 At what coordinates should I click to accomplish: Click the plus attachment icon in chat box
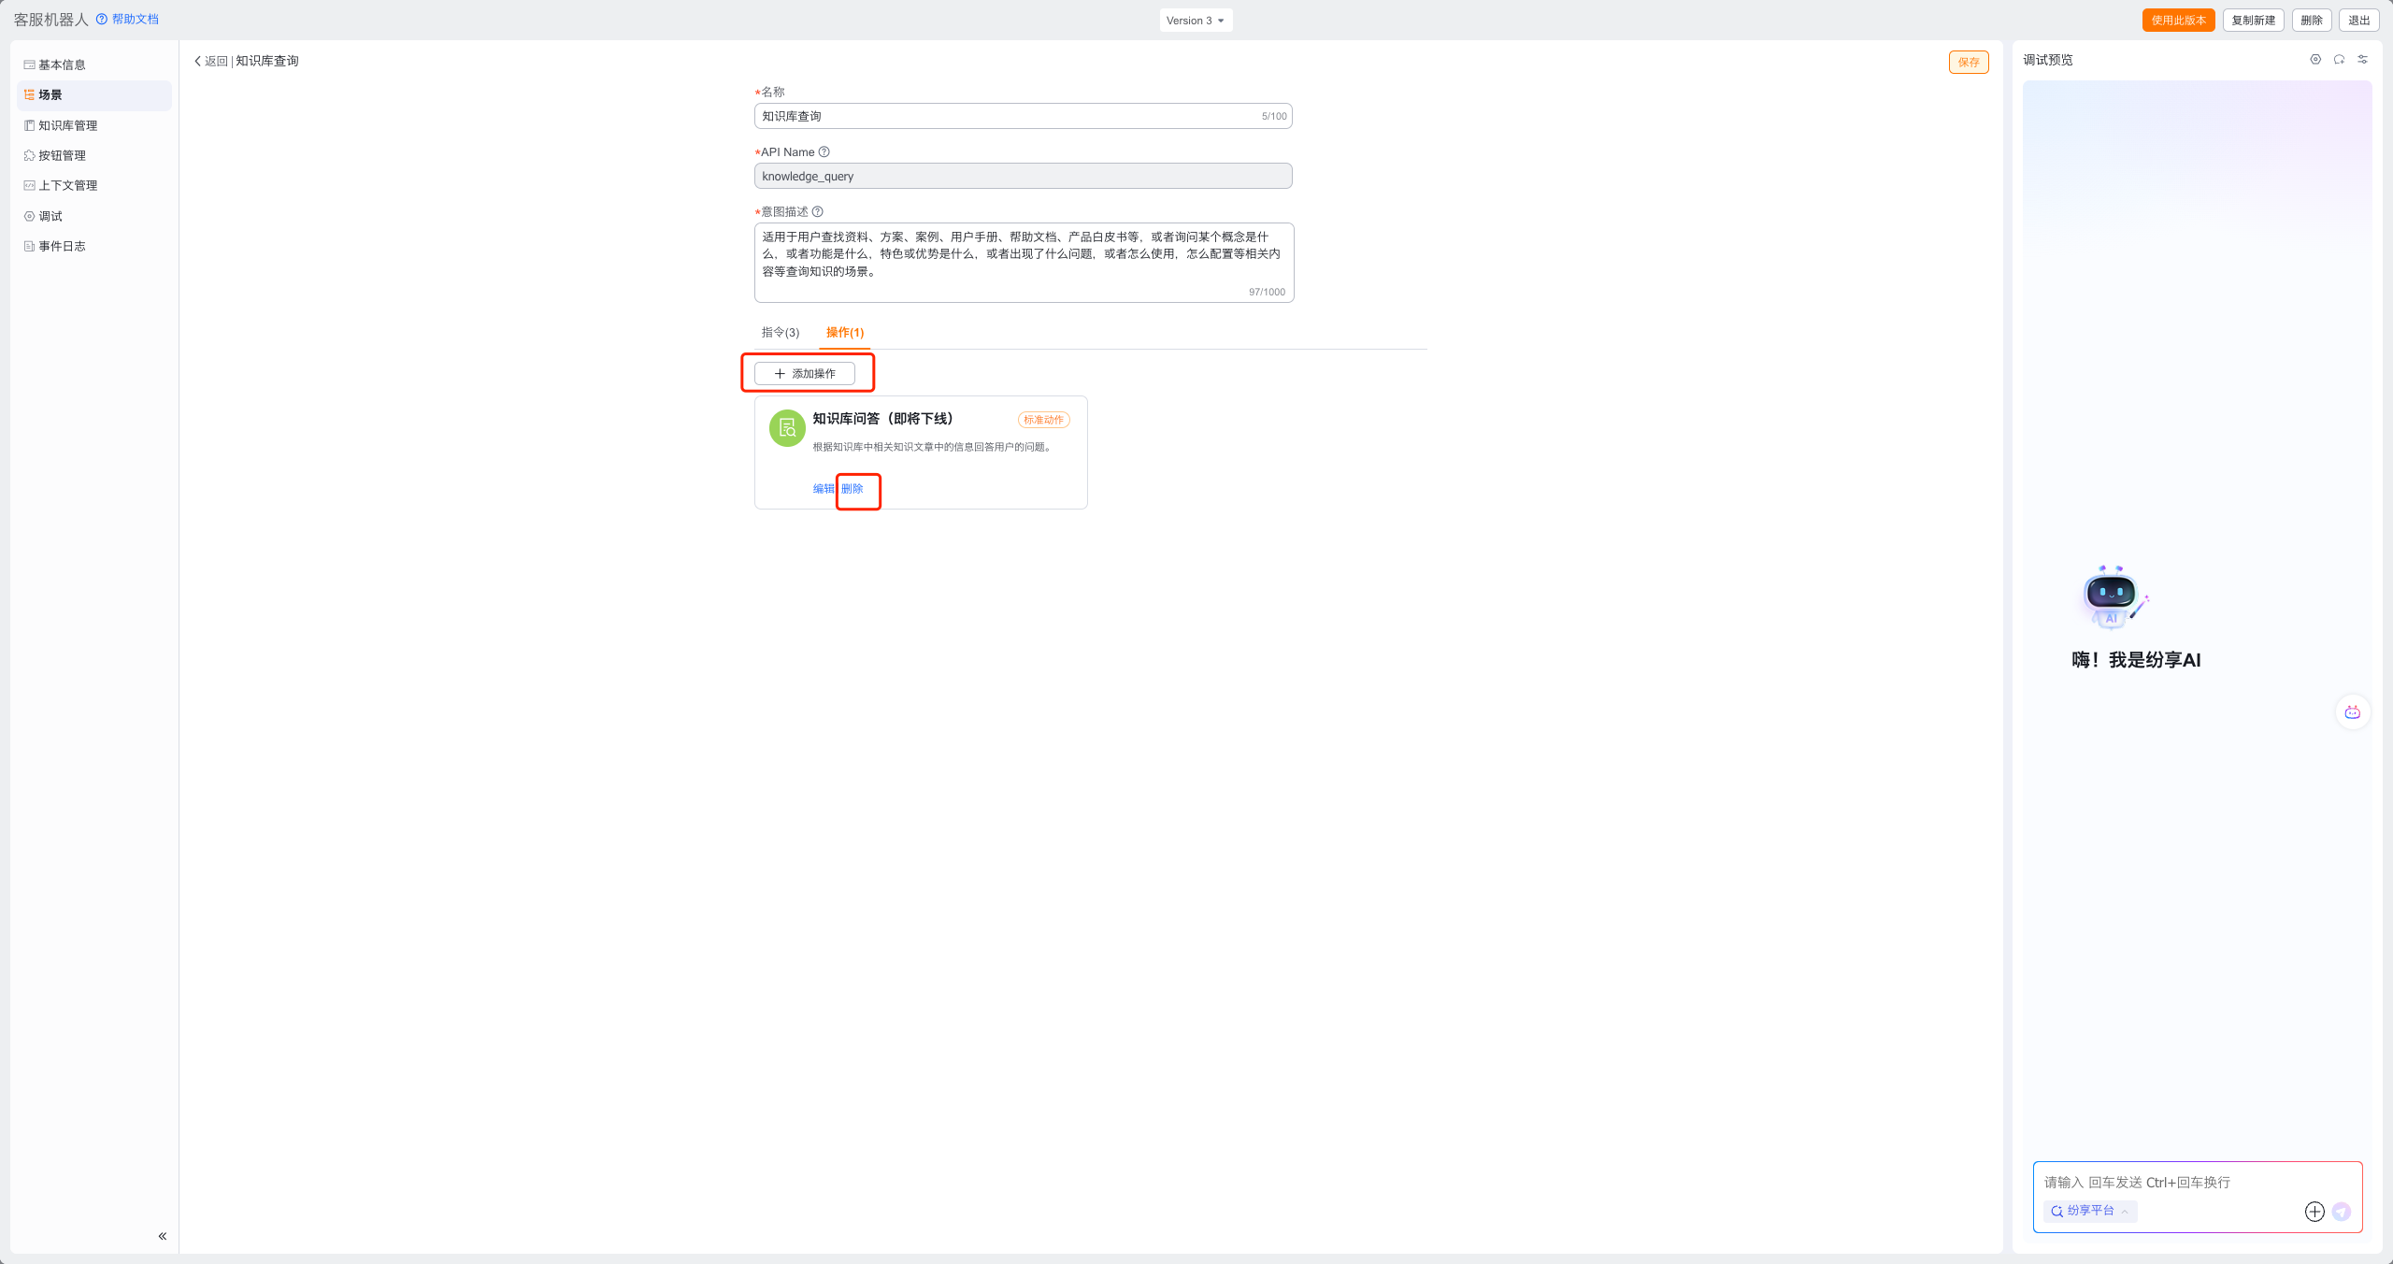[2314, 1212]
